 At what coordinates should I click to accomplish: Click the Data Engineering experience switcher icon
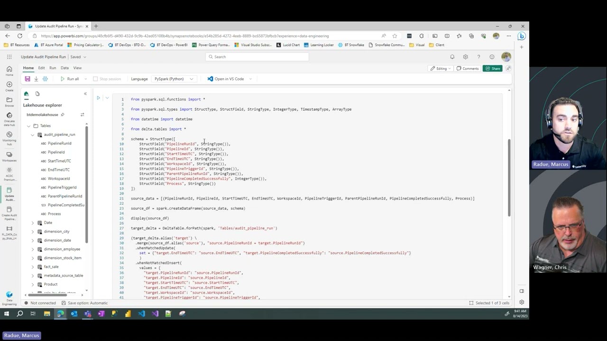point(9,297)
